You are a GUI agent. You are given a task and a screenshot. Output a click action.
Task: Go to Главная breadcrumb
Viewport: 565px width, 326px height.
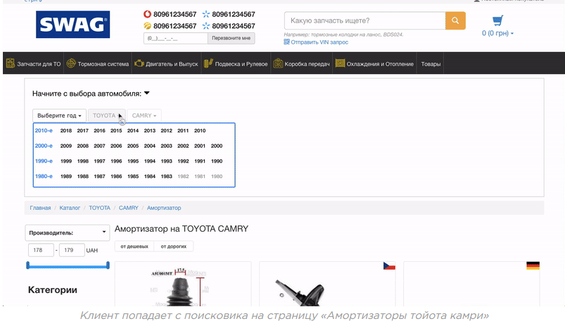(x=40, y=208)
